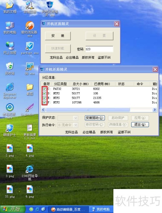Select the 2.png image file
Screen dimensions: 162x213
click(x=10, y=151)
